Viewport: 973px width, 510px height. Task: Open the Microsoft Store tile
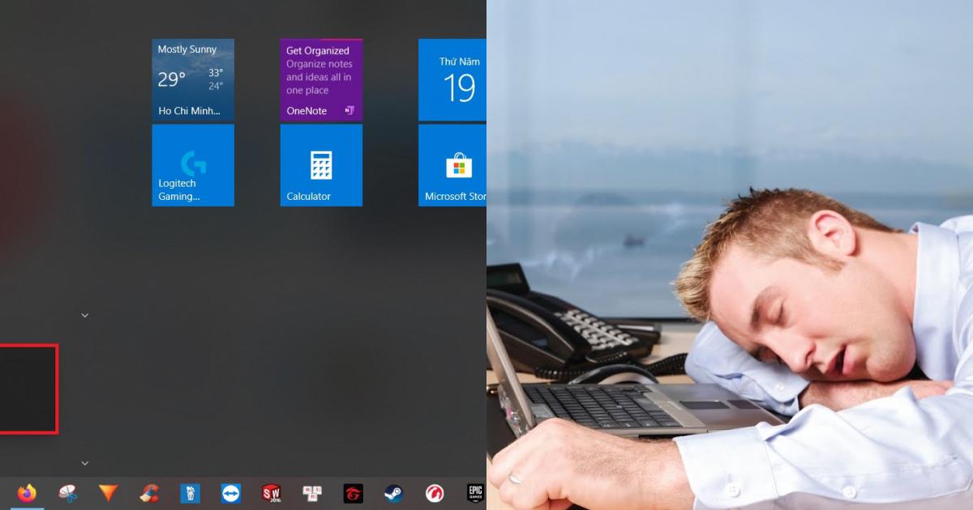tap(452, 165)
